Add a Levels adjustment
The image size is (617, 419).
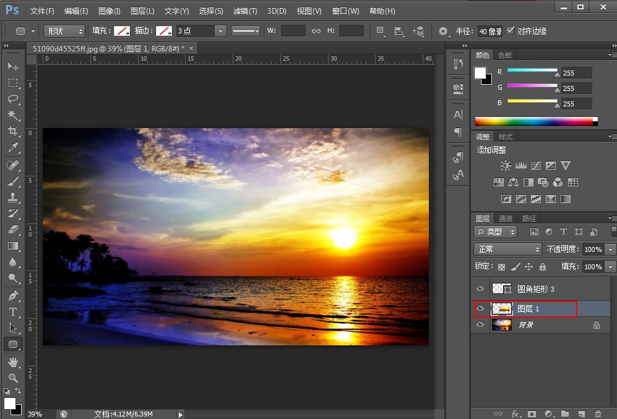tap(520, 165)
